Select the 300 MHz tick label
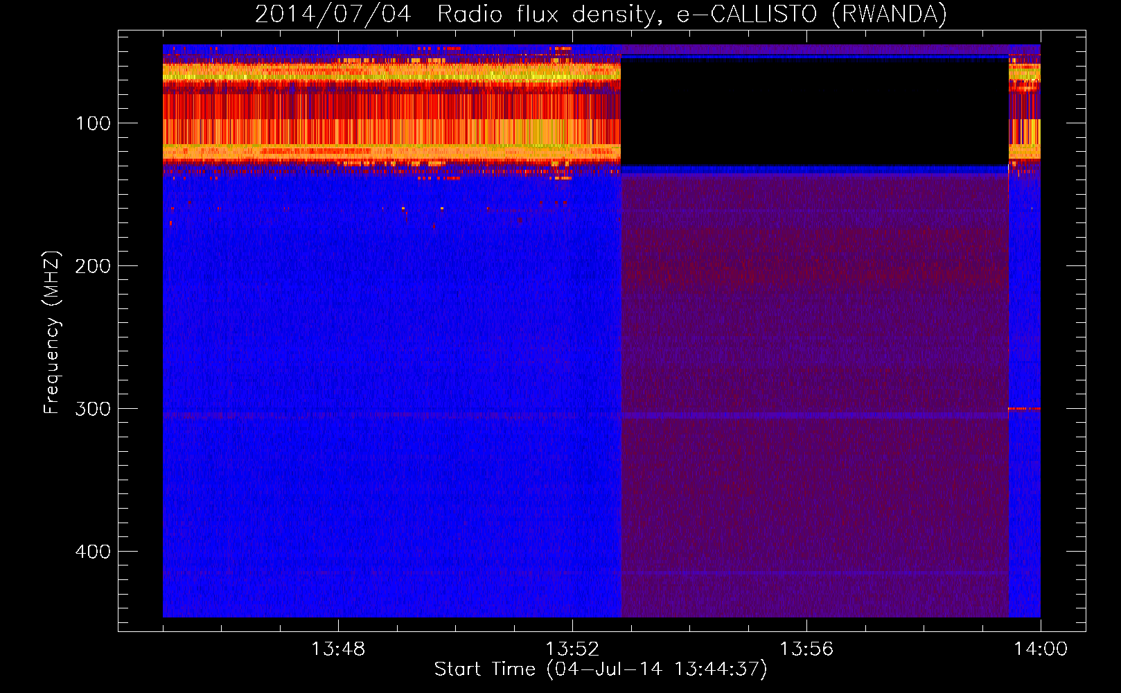The height and width of the screenshot is (693, 1121). (93, 409)
